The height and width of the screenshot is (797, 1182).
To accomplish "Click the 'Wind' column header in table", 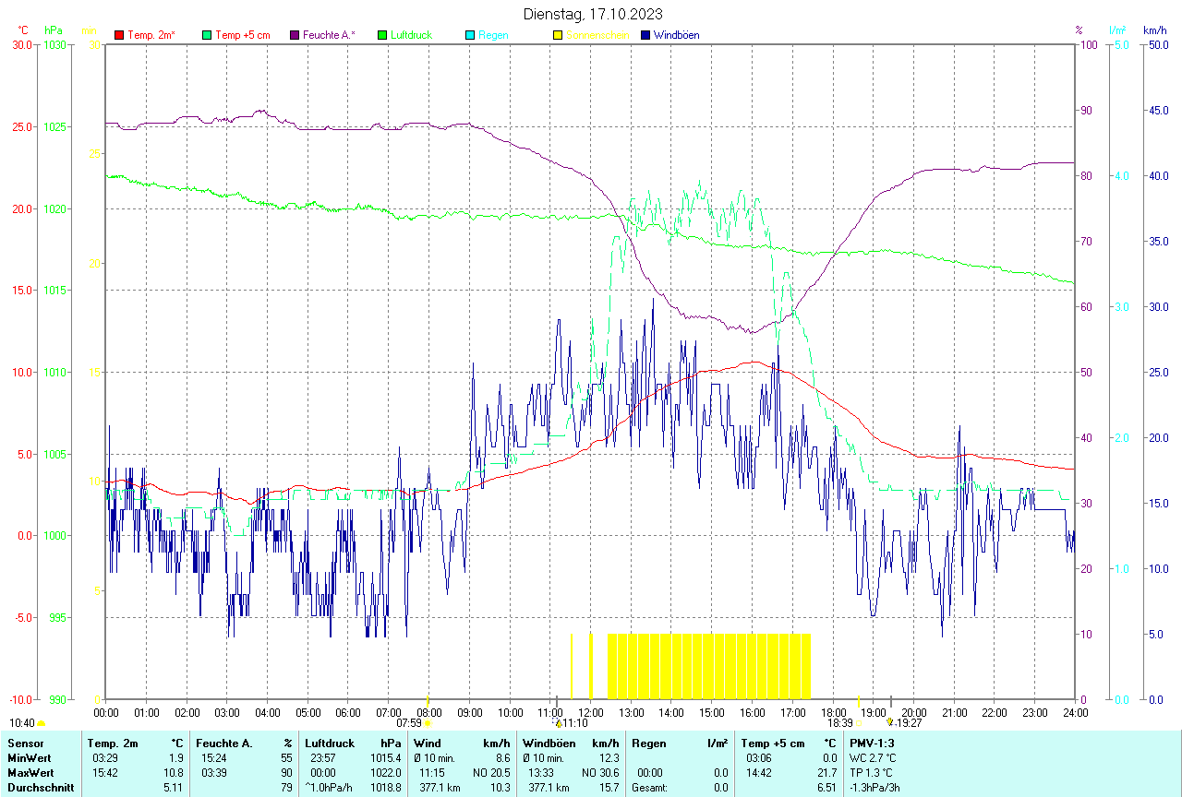I will 428,743.
